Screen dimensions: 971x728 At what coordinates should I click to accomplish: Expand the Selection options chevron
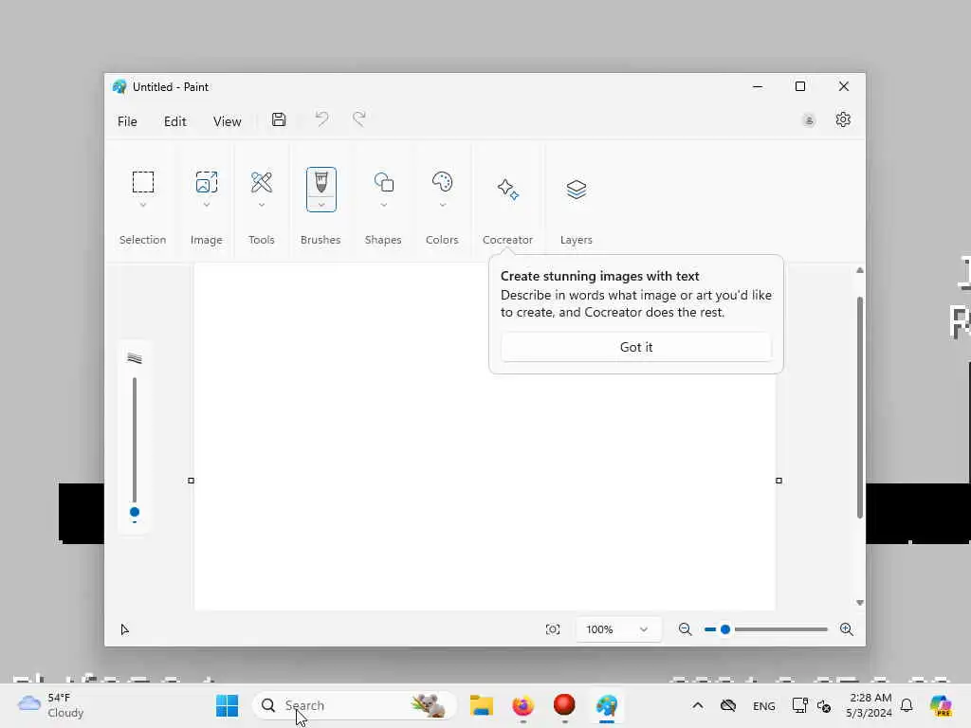[x=143, y=205]
